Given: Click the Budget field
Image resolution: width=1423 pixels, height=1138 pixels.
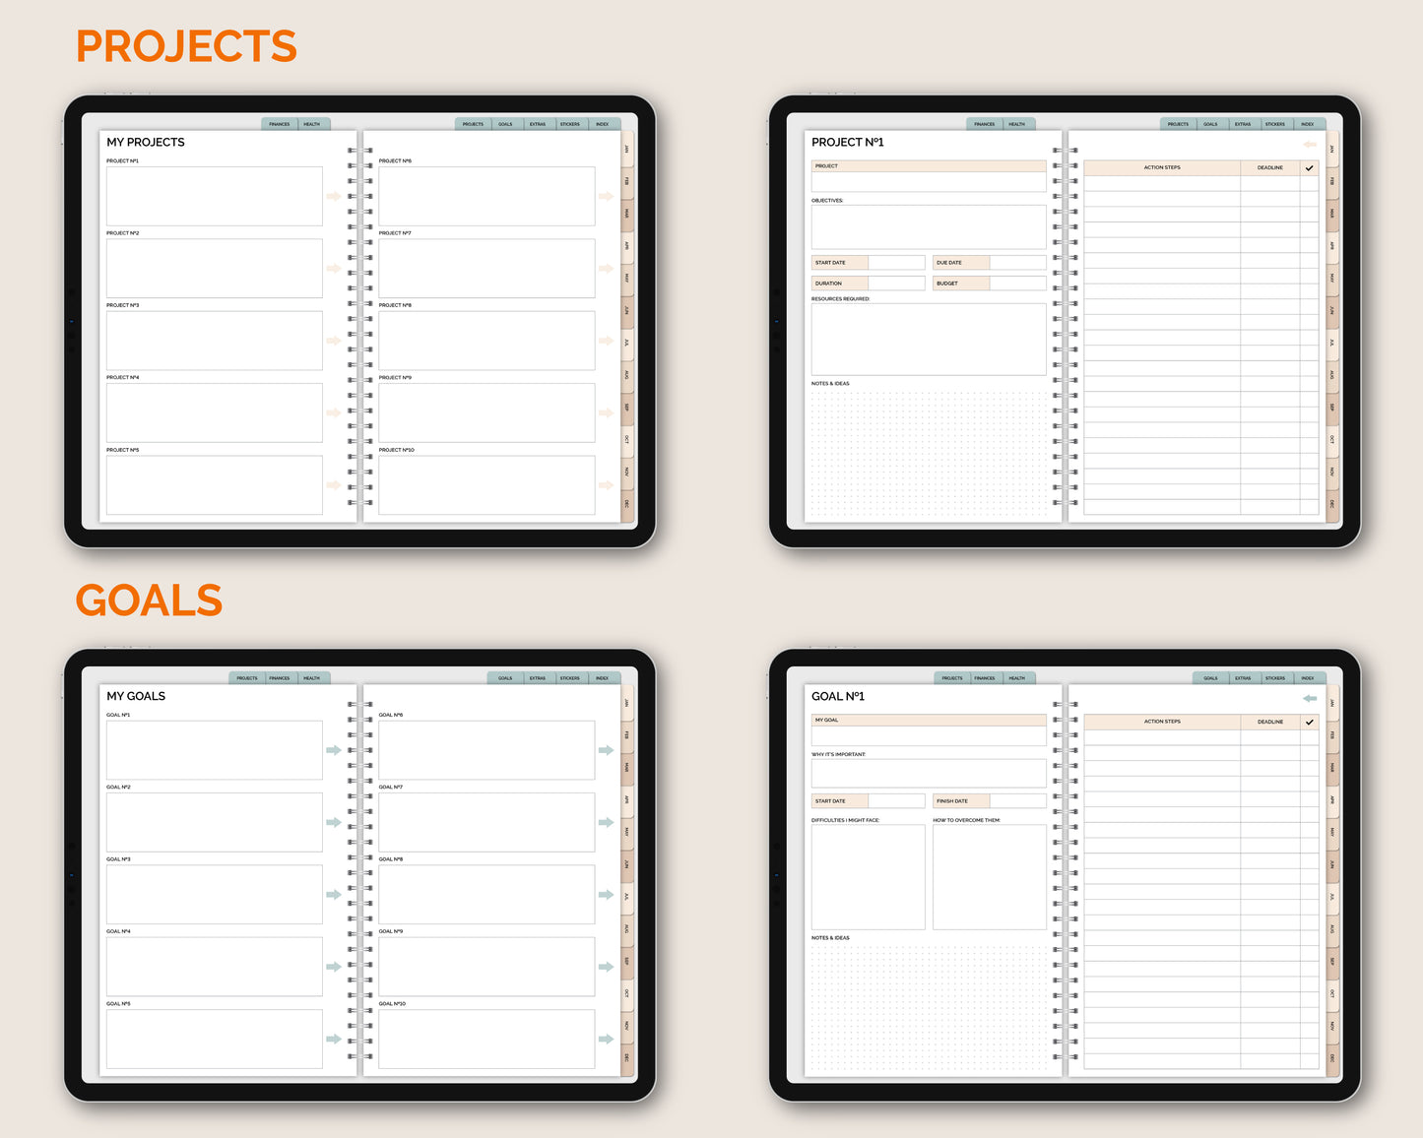Looking at the screenshot, I should click(1017, 284).
